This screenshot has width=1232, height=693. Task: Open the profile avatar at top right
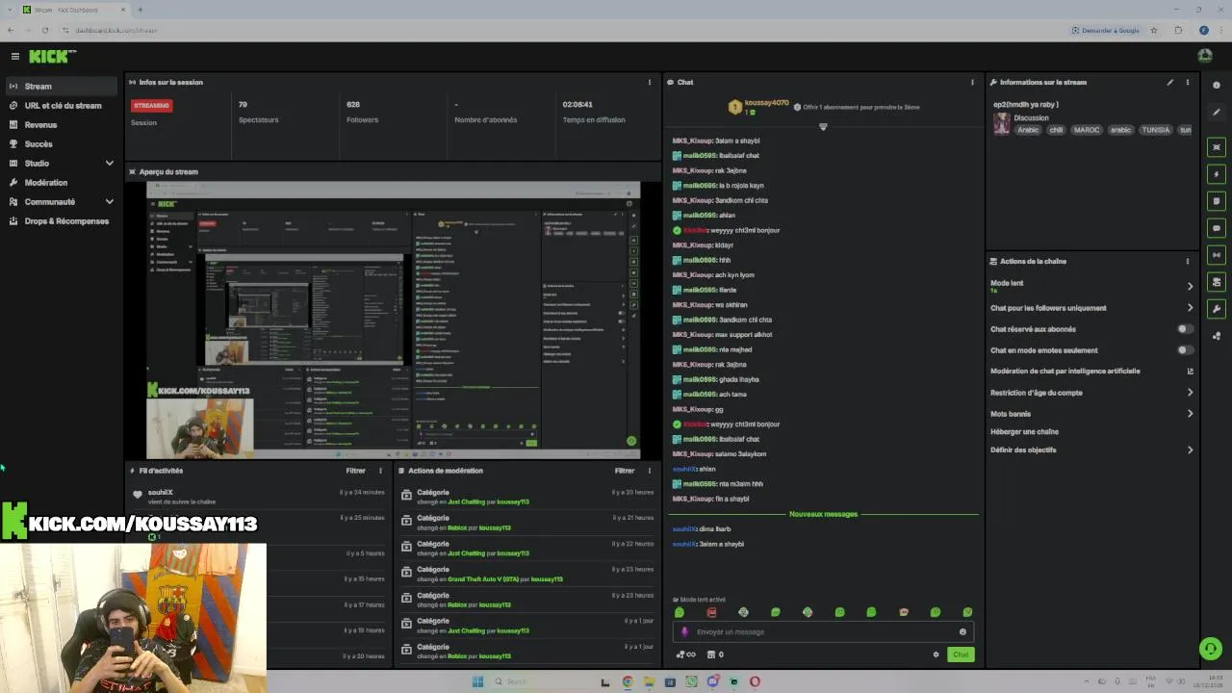(x=1204, y=56)
